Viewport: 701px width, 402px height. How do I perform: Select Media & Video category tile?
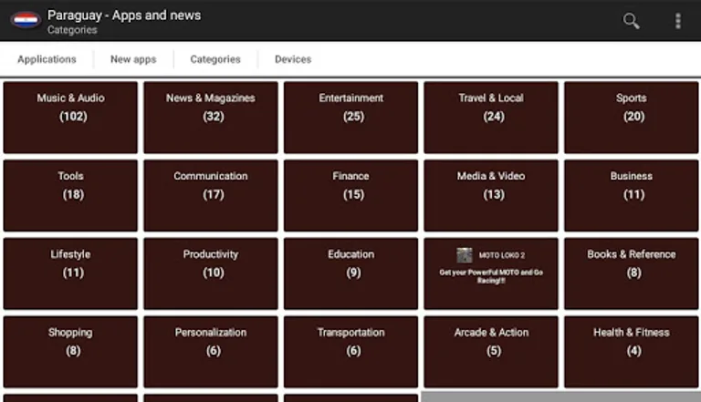[x=491, y=196]
